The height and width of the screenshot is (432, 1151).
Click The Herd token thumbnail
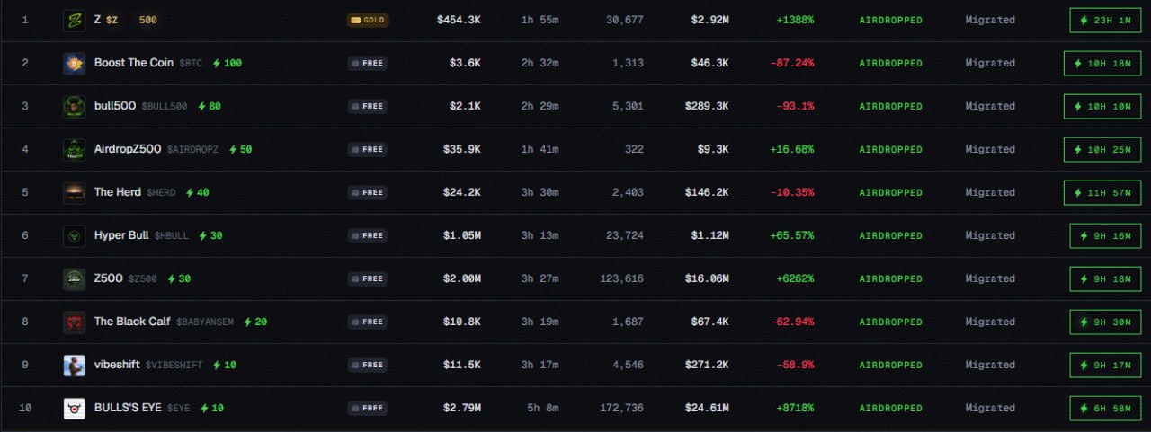[x=75, y=192]
